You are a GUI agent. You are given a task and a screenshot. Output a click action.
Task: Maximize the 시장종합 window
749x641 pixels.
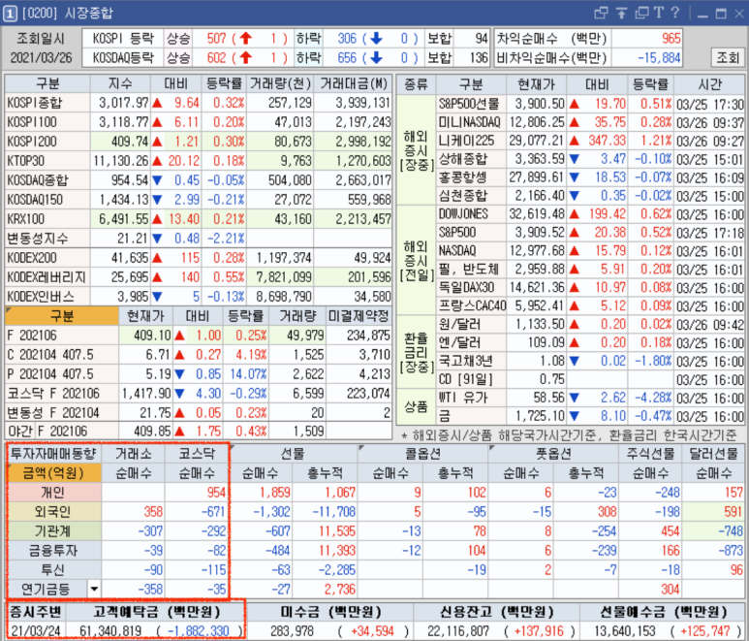coord(721,14)
